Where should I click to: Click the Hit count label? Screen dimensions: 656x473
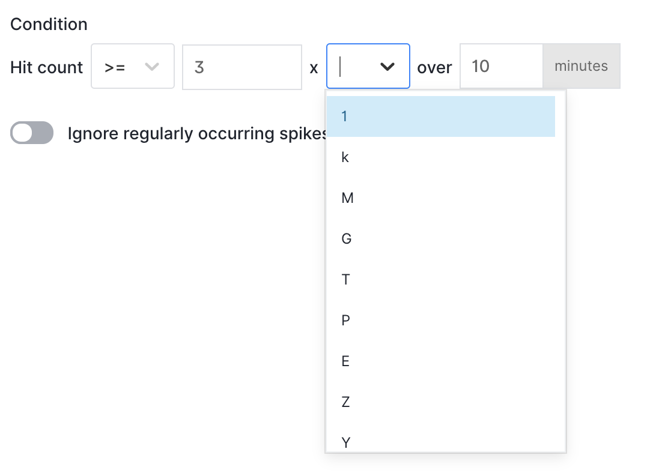tap(46, 67)
